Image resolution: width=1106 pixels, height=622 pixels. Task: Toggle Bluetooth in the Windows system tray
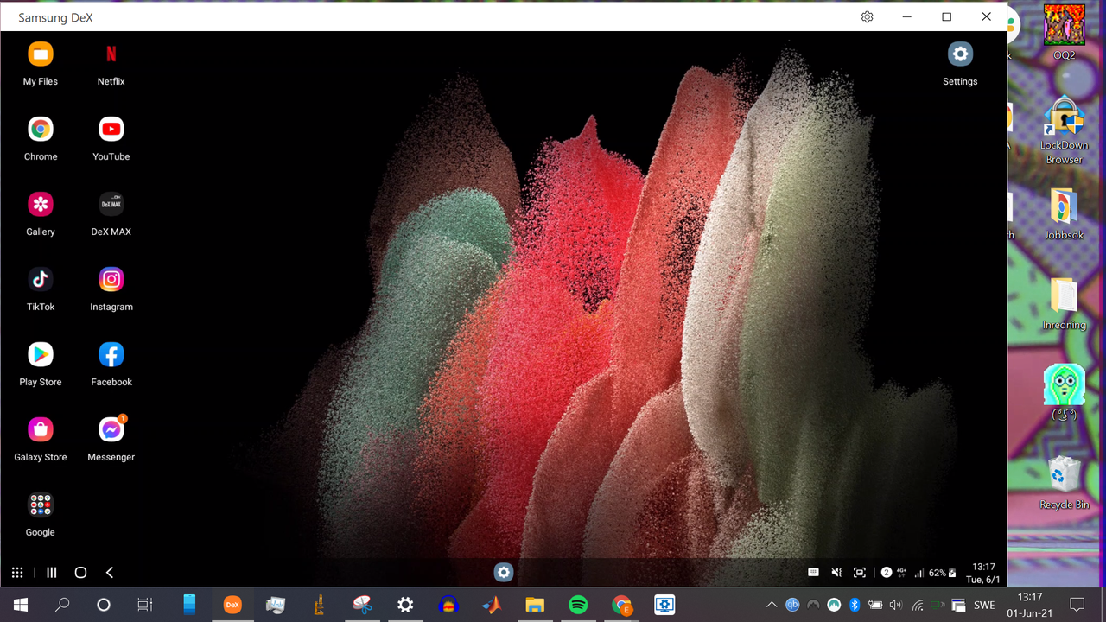[855, 605]
